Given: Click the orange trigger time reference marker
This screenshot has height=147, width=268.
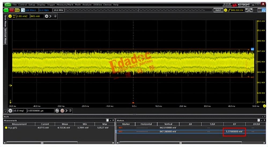Looking at the screenshot, I should [x=133, y=103].
